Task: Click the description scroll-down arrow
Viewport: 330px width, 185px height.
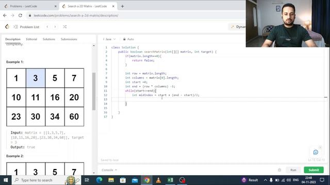Action: [x=94, y=173]
